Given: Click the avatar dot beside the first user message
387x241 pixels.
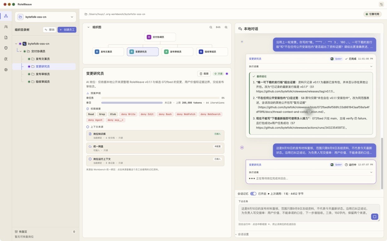Looking at the screenshot, I should coord(242,41).
